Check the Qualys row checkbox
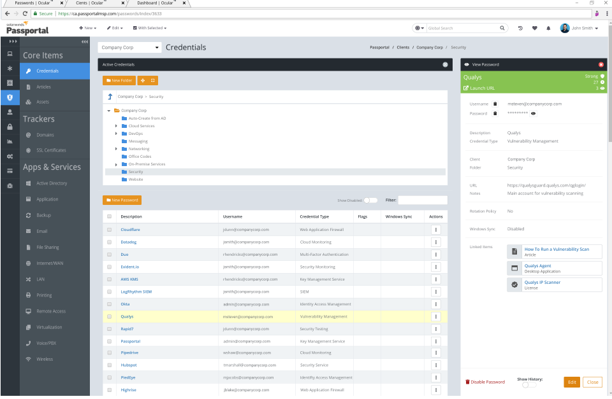This screenshot has height=399, width=612. 109,317
